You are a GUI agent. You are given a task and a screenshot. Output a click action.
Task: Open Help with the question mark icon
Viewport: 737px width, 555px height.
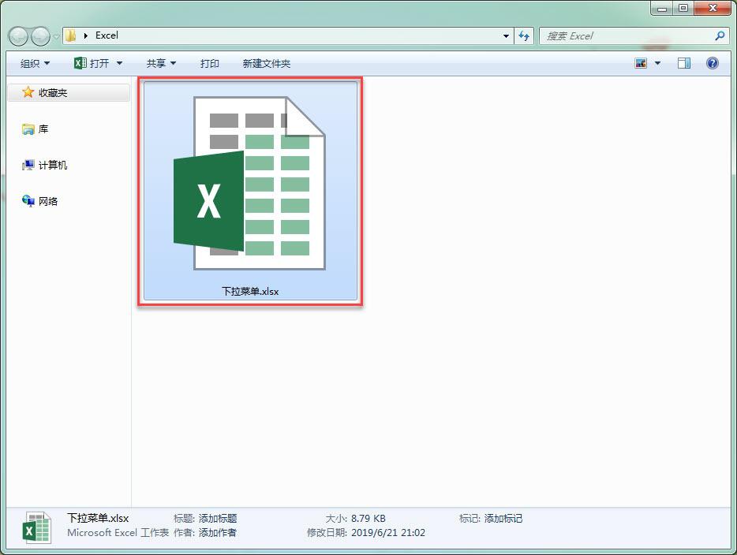tap(712, 63)
